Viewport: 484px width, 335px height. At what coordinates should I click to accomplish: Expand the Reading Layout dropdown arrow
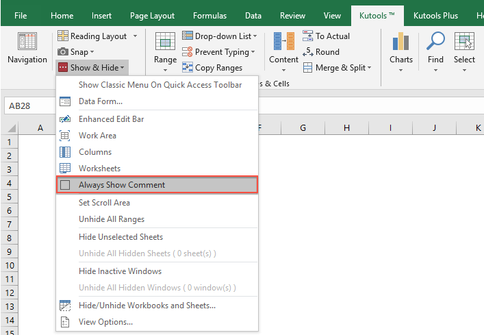click(x=135, y=36)
